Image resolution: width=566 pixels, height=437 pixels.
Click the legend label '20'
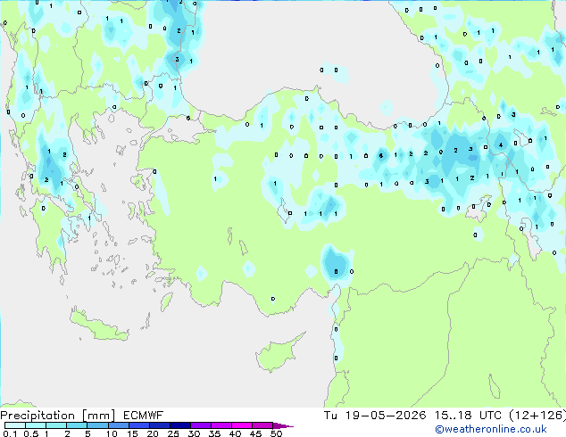click(x=153, y=433)
